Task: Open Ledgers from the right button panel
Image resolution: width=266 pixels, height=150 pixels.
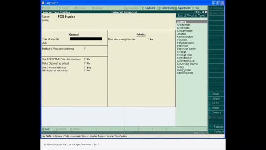Action: click(216, 99)
